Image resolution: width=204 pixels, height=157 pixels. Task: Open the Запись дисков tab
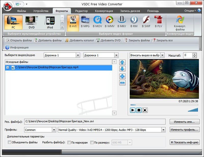click(x=130, y=11)
